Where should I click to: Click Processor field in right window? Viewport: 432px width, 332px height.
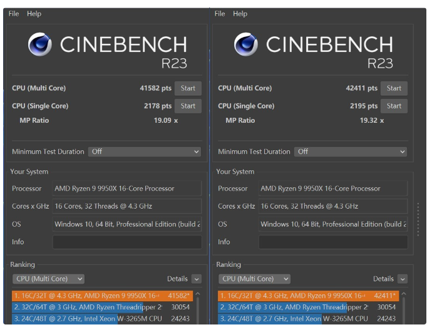333,189
